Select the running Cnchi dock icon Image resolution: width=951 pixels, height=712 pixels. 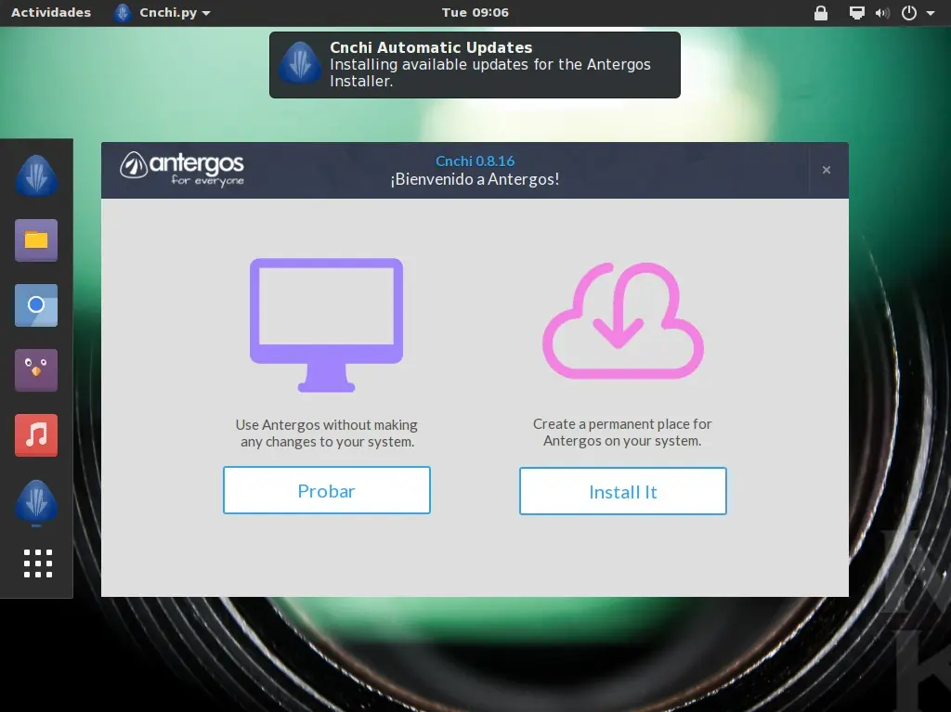36,501
